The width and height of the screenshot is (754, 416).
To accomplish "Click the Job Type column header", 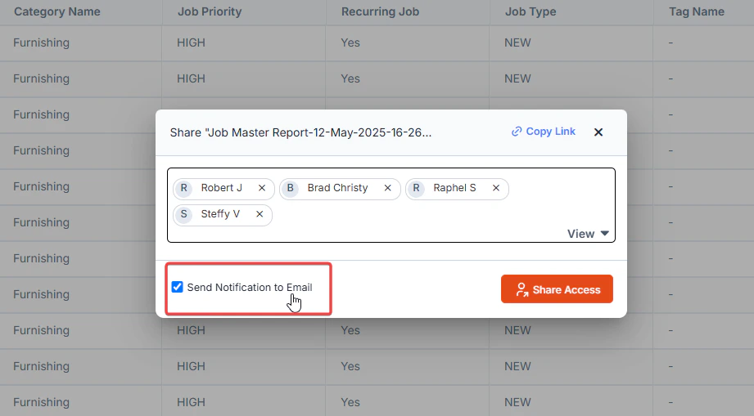I will click(531, 12).
